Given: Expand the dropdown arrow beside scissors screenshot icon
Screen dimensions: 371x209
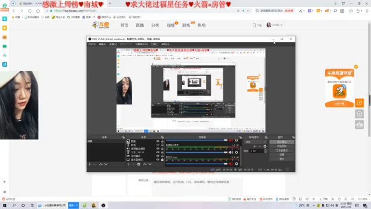Looking at the screenshot, I should 304,11.
